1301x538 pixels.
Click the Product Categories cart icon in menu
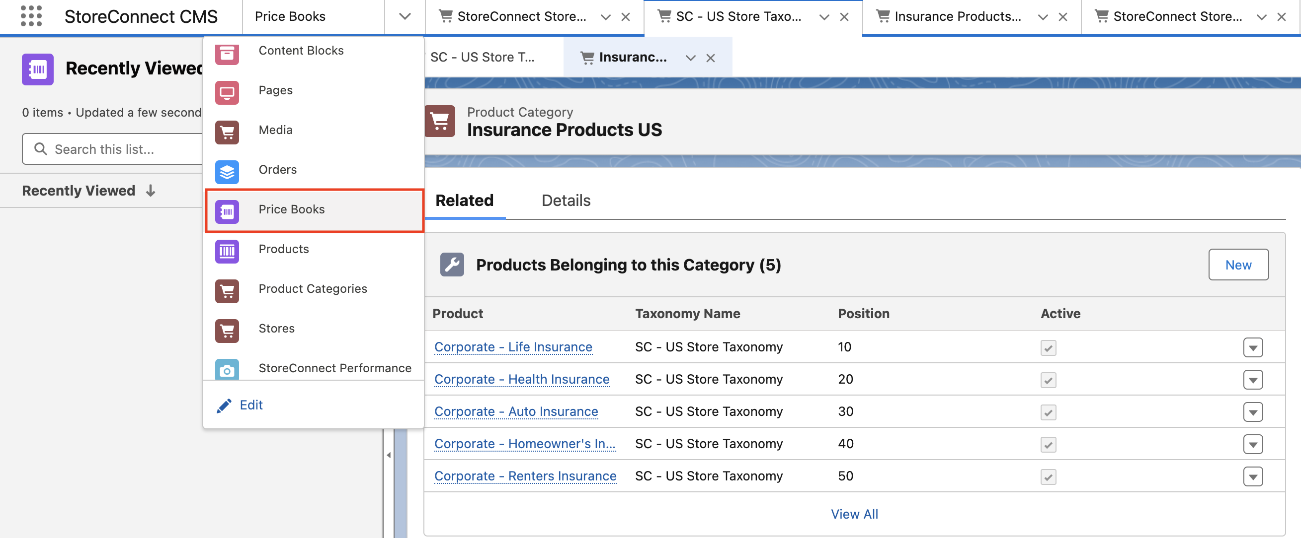[x=227, y=291]
